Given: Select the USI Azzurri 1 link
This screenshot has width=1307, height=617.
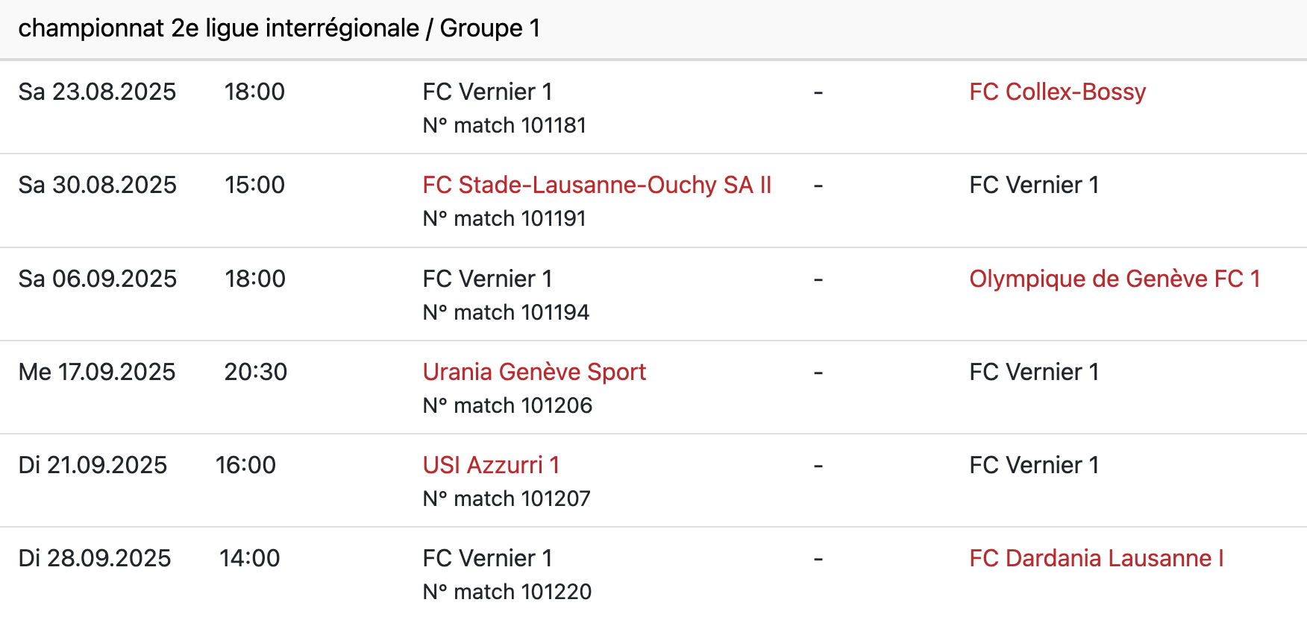Looking at the screenshot, I should pyautogui.click(x=491, y=465).
